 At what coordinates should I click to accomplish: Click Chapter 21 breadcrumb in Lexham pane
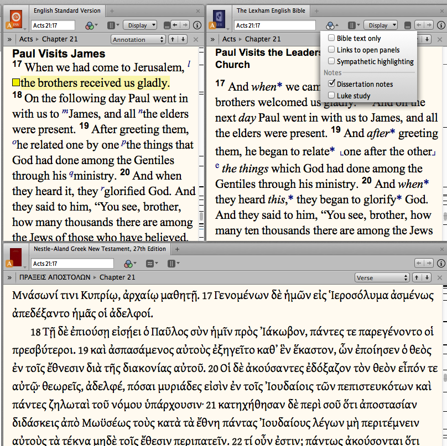coord(263,39)
